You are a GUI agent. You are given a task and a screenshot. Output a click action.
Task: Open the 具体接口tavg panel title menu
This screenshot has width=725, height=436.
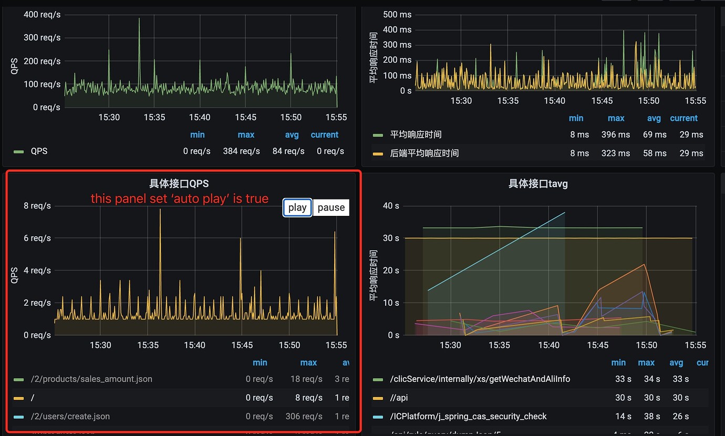538,183
